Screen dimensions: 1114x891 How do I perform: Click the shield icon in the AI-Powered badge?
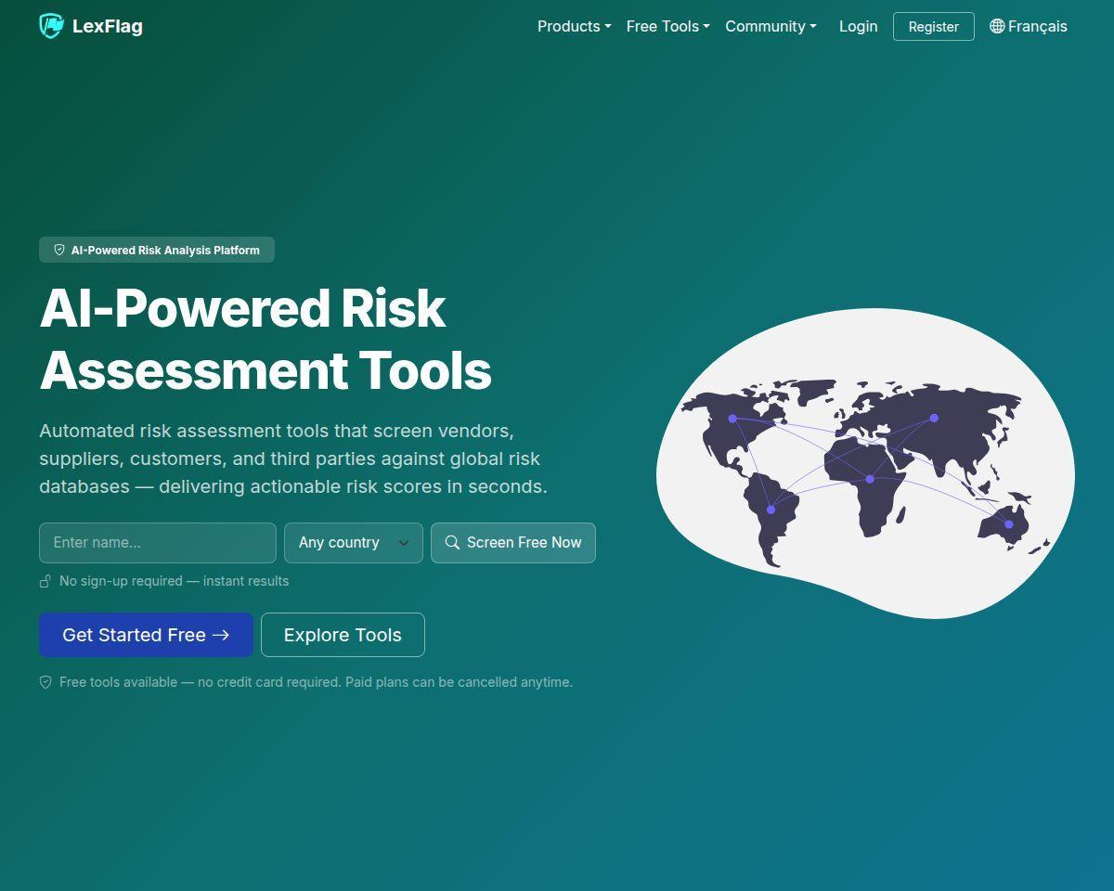[59, 250]
